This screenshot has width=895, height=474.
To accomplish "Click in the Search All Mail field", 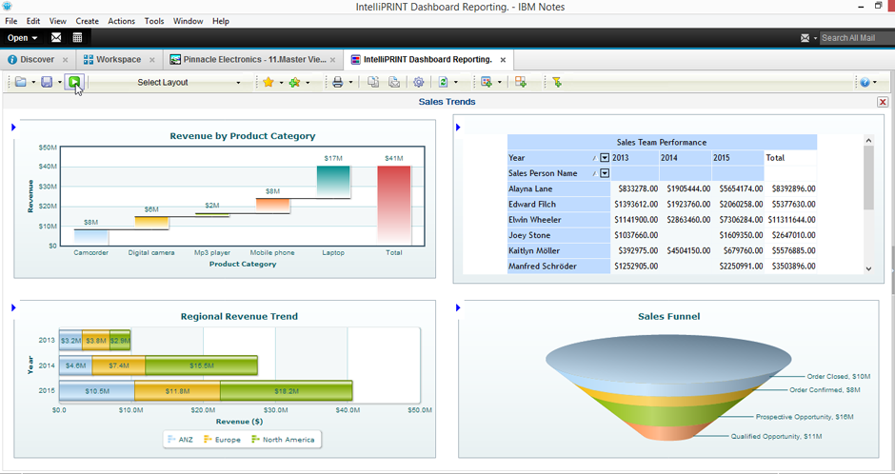I will pyautogui.click(x=855, y=38).
